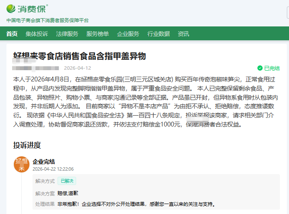The height and width of the screenshot is (214, 289).
Task: Click the 中国电子商会 platform tagline
Action: click(x=47, y=20)
